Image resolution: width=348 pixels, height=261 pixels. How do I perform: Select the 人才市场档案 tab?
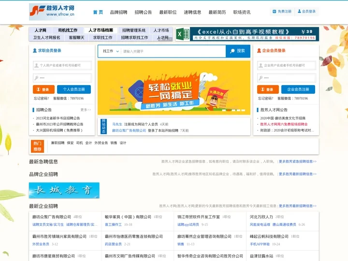[x=101, y=30]
